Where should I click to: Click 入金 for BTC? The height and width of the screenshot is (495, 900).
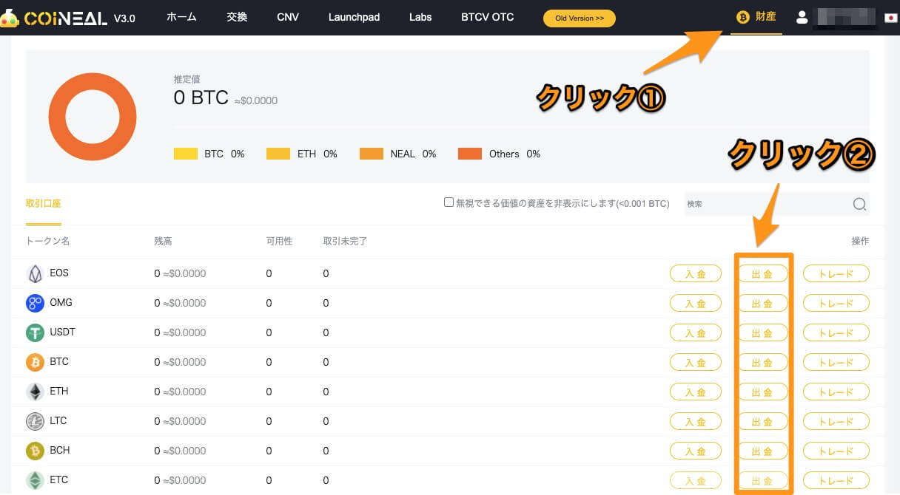tap(696, 362)
